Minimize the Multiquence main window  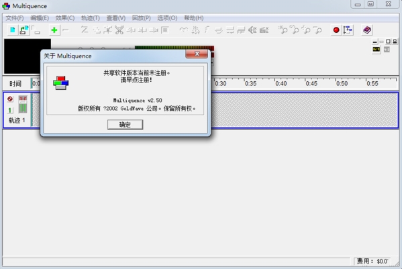[x=358, y=4]
